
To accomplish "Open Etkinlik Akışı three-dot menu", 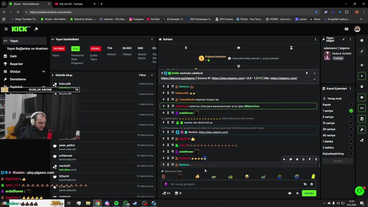I will click(x=152, y=75).
